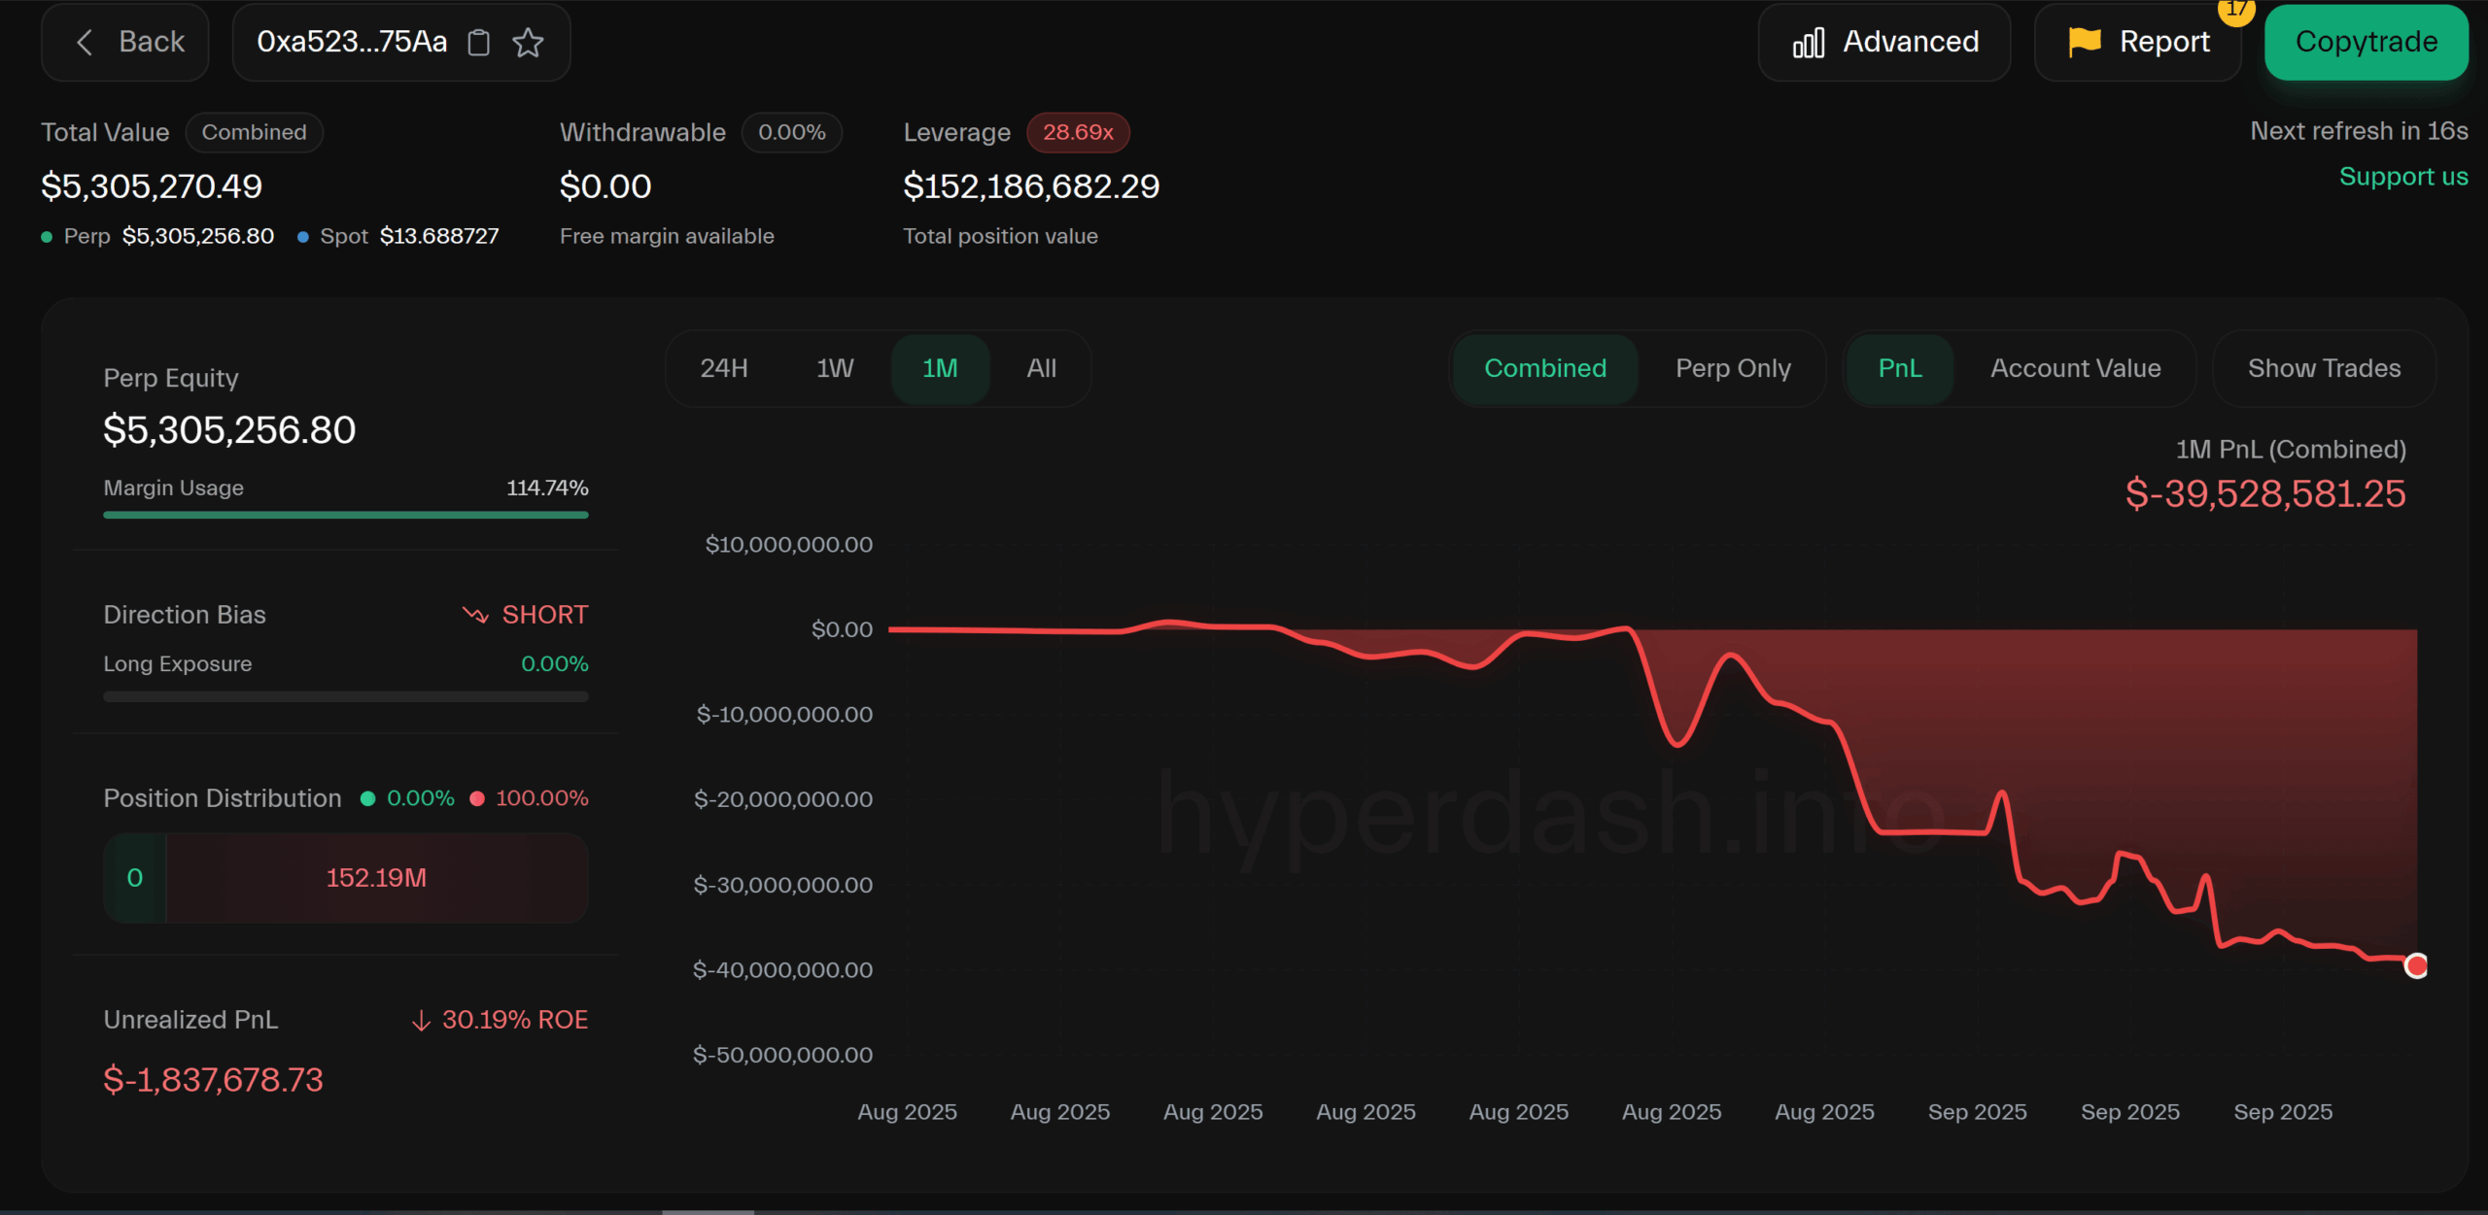This screenshot has height=1215, width=2488.
Task: Select the All time range
Action: coord(1041,368)
